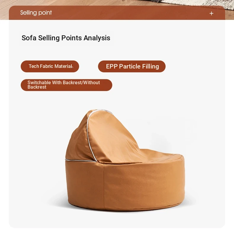Choose Switchable With Backrest/Without Backrest tag
The width and height of the screenshot is (234, 244).
66,85
